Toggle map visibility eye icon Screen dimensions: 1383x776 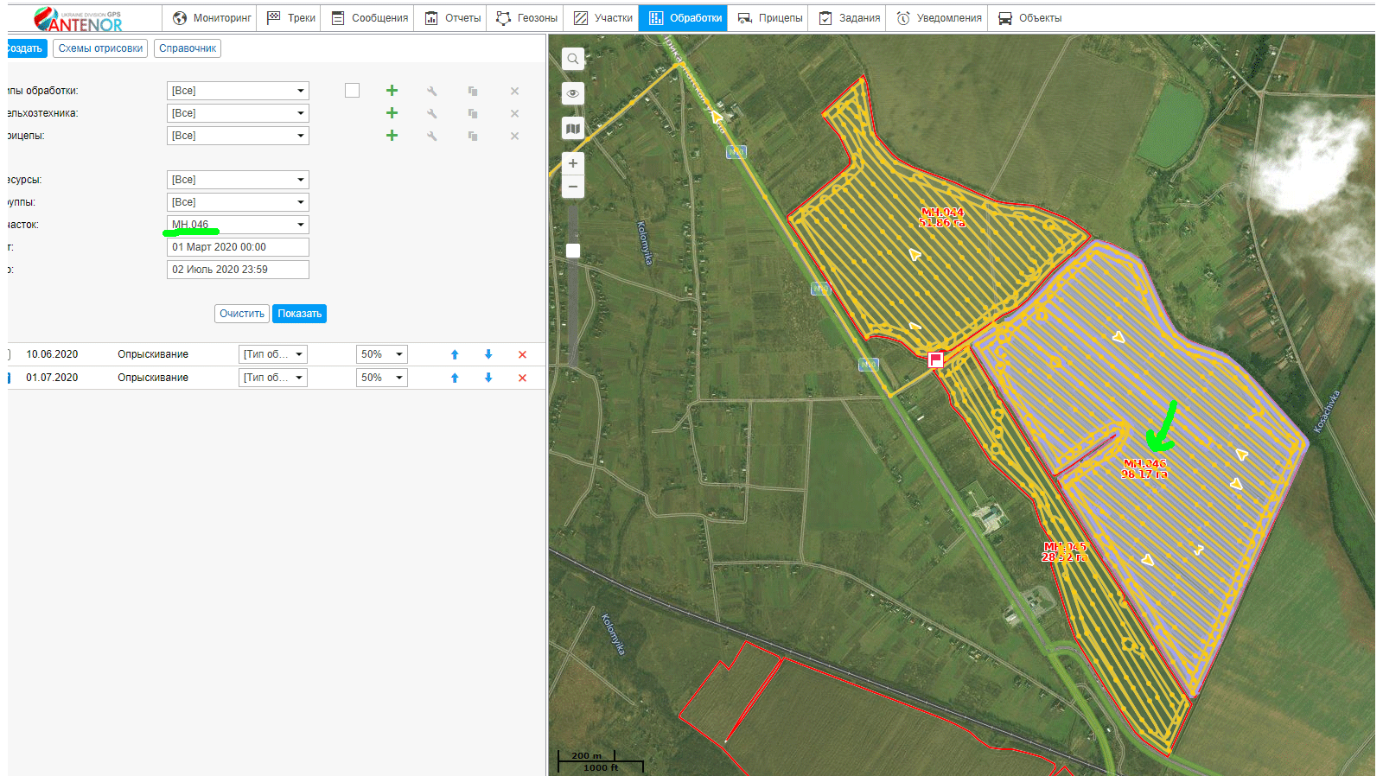572,93
